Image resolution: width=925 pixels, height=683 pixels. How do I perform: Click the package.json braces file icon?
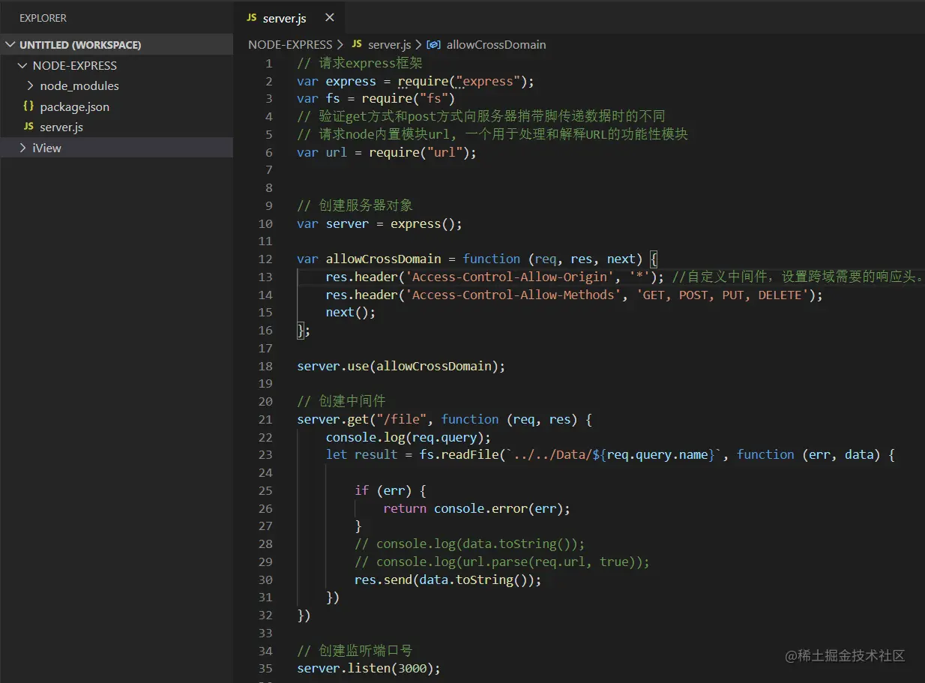28,106
